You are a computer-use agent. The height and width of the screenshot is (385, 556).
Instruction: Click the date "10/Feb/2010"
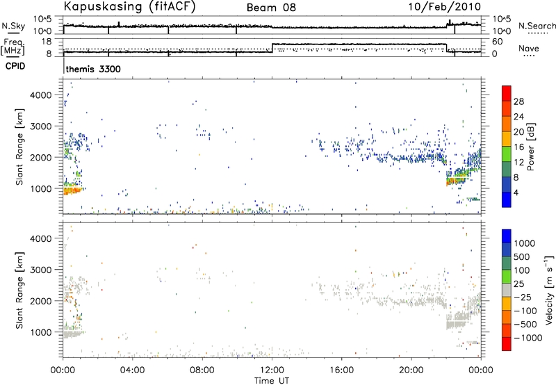[x=445, y=6]
